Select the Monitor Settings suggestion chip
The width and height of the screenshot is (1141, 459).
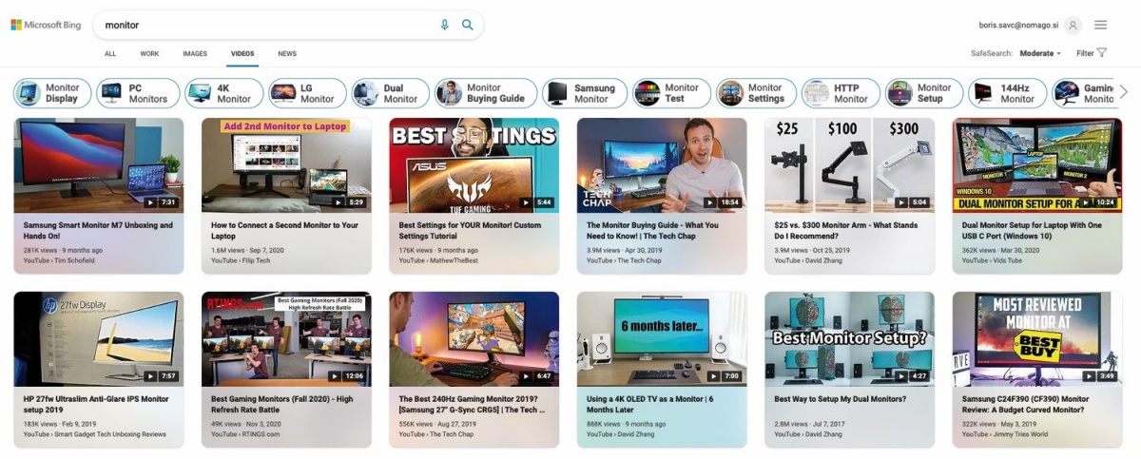coord(756,93)
